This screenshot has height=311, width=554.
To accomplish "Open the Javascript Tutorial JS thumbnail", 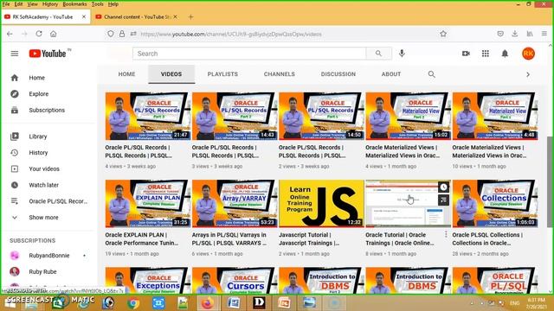I will pos(321,204).
